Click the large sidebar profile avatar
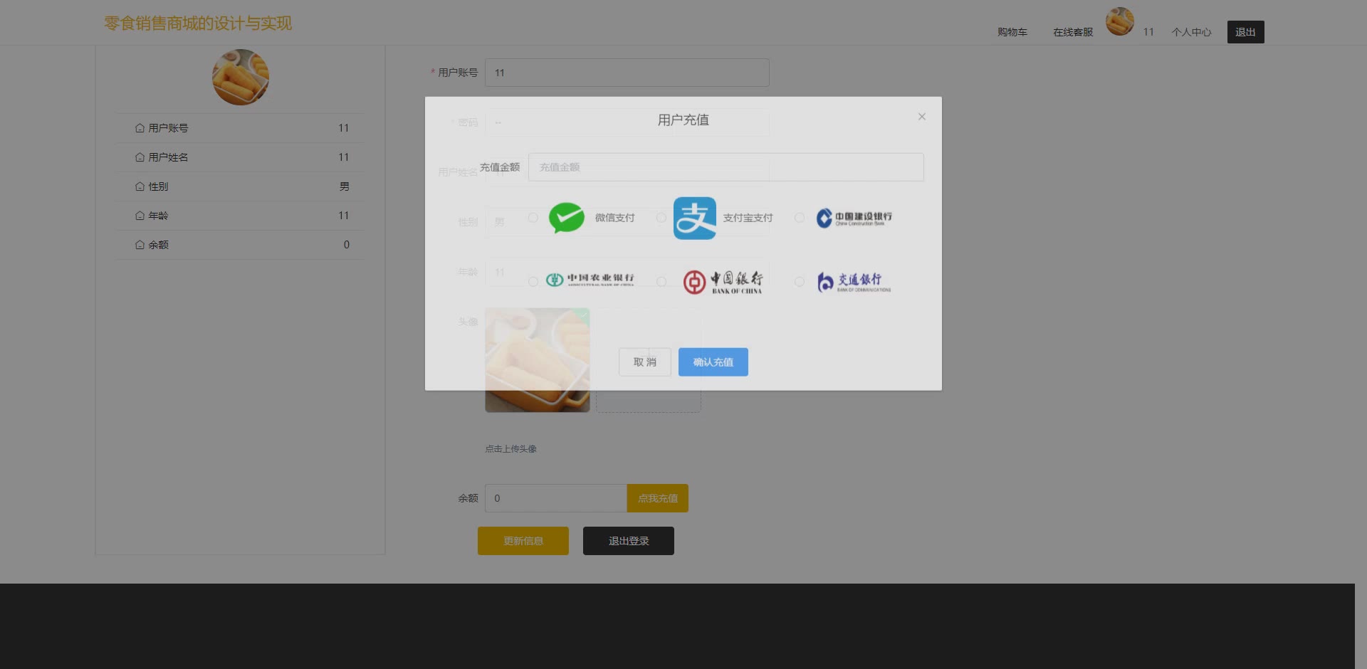This screenshot has height=669, width=1367. point(241,77)
